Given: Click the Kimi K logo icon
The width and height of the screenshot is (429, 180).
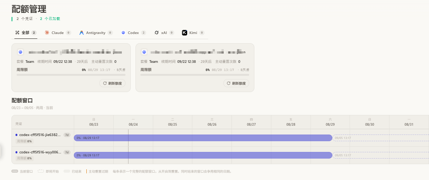Looking at the screenshot, I should click(184, 33).
